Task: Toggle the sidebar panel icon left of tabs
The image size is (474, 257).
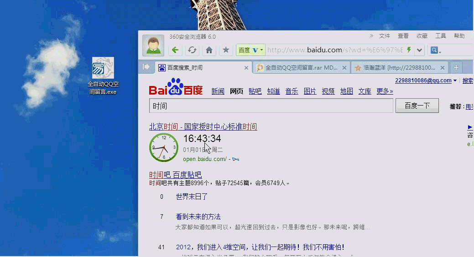Action: click(146, 67)
